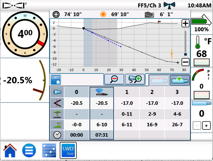Viewport: 213px width, 161px height.
Task: Click rod 1 depth cell 0-11
Action: (127, 114)
